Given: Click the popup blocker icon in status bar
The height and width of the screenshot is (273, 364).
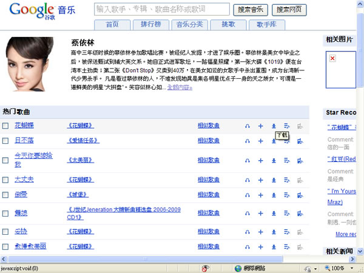Looking at the screenshot, I should click(x=206, y=268).
